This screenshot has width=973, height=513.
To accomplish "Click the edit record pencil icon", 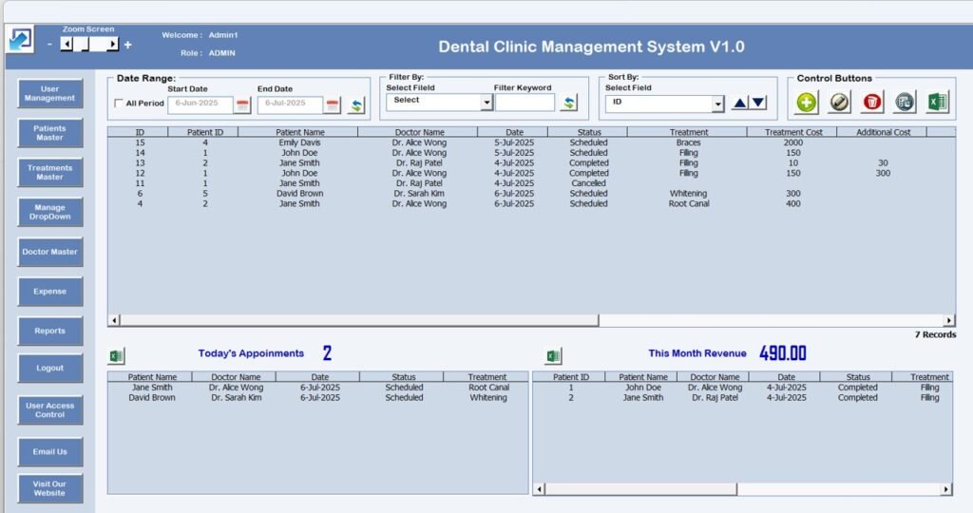I will point(839,103).
